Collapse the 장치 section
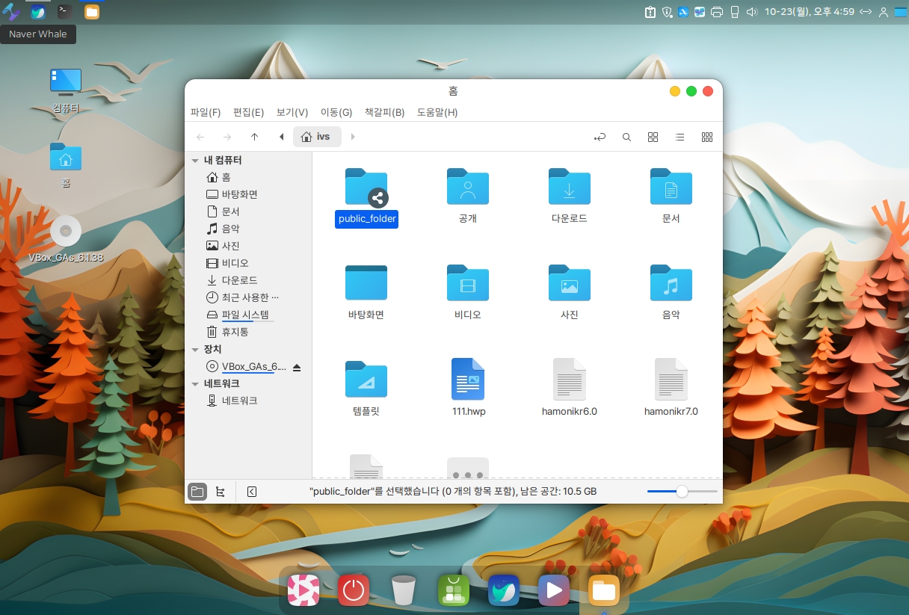 195,350
